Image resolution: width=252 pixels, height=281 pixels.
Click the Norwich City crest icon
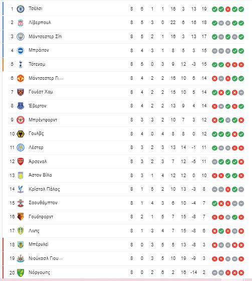click(21, 272)
